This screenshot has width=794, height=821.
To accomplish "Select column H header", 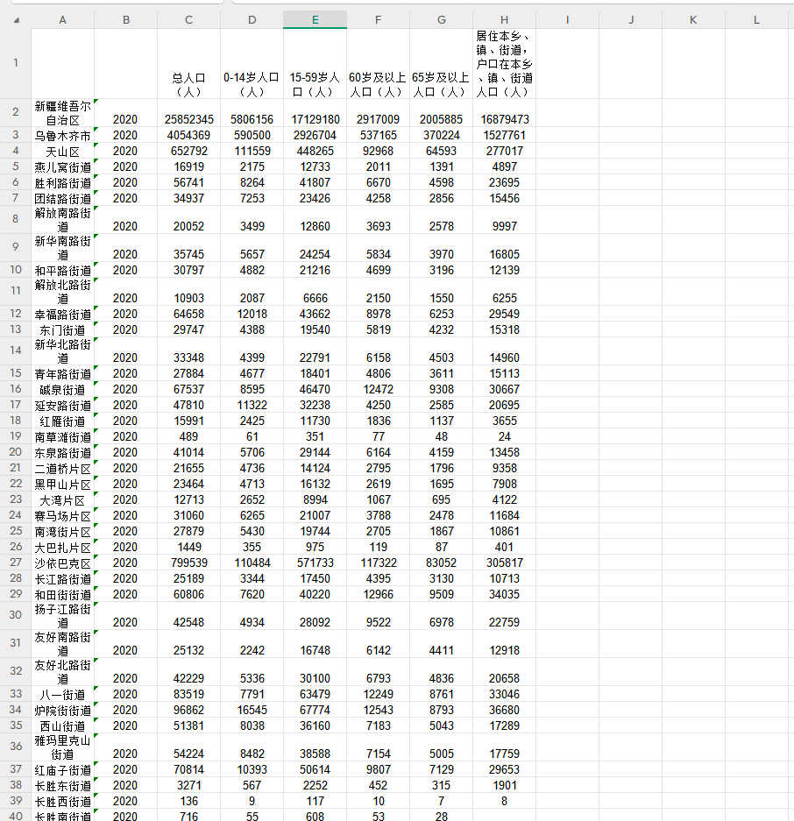I will (x=505, y=20).
